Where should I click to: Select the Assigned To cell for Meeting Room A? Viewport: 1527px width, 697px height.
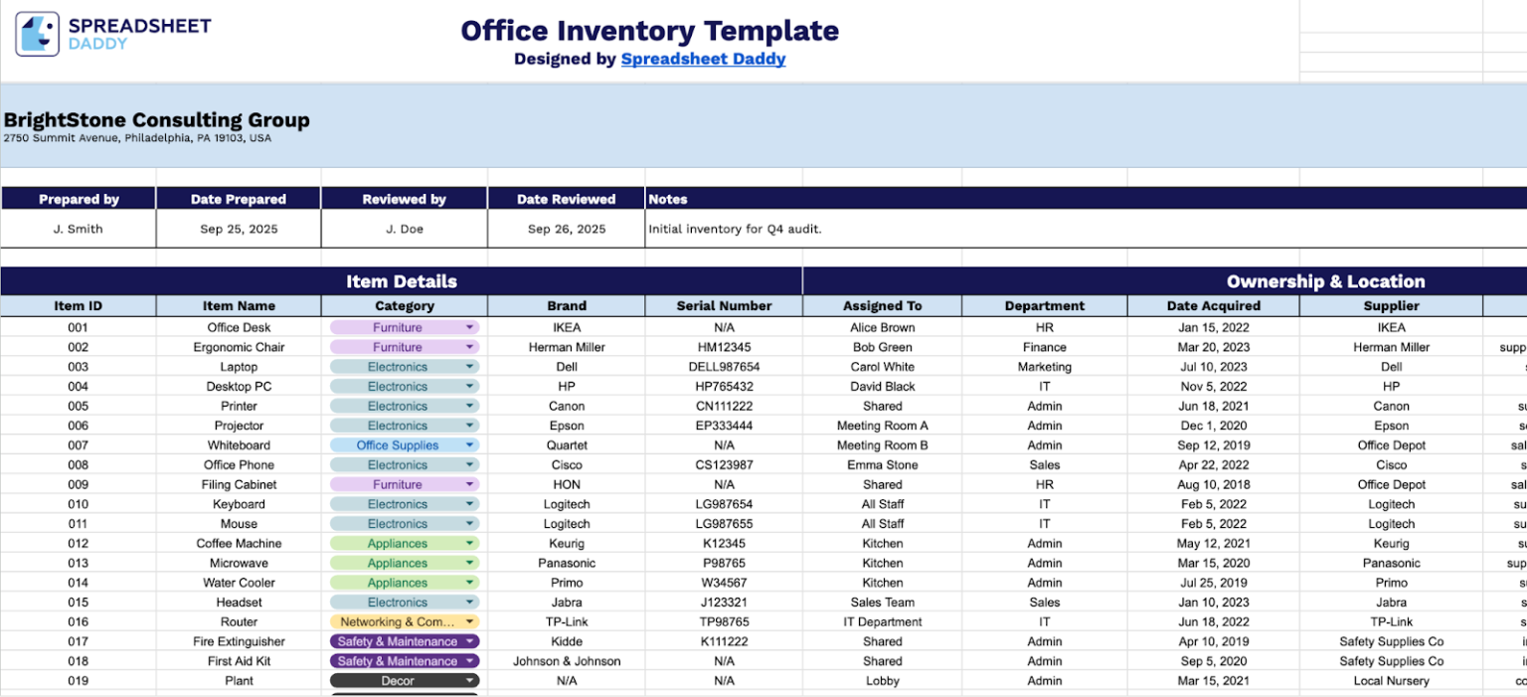click(x=883, y=425)
